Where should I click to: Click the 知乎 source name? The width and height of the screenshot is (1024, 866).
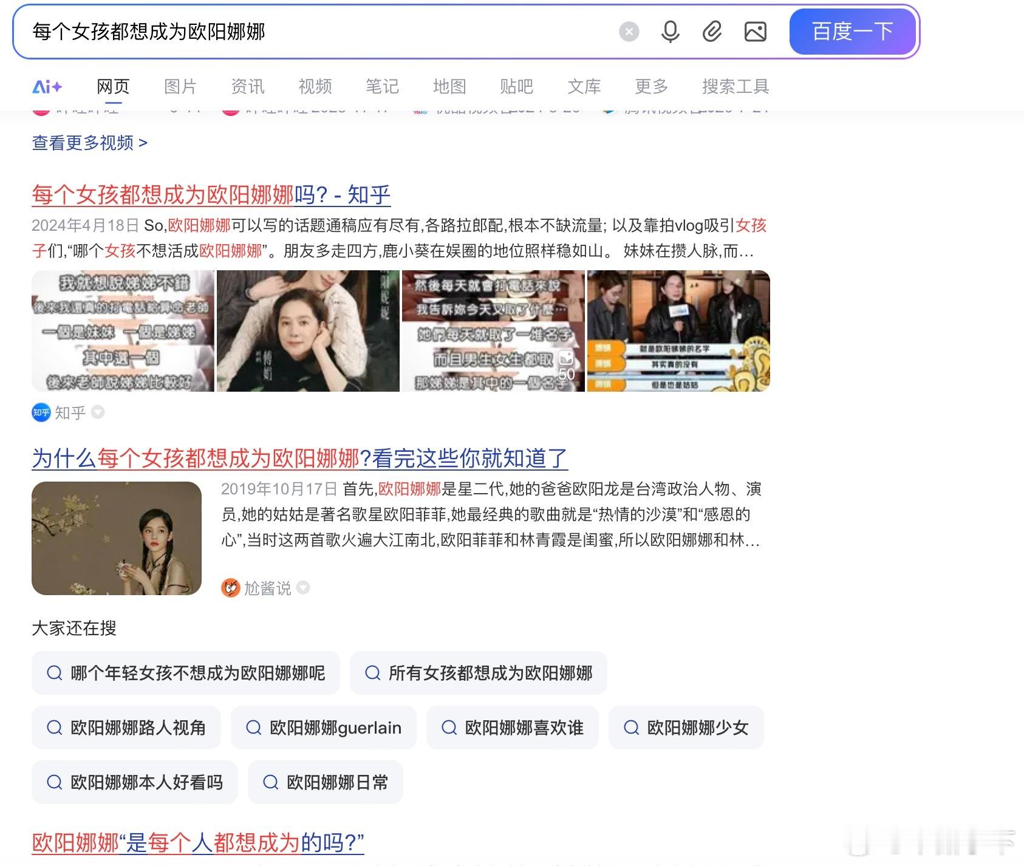(70, 413)
